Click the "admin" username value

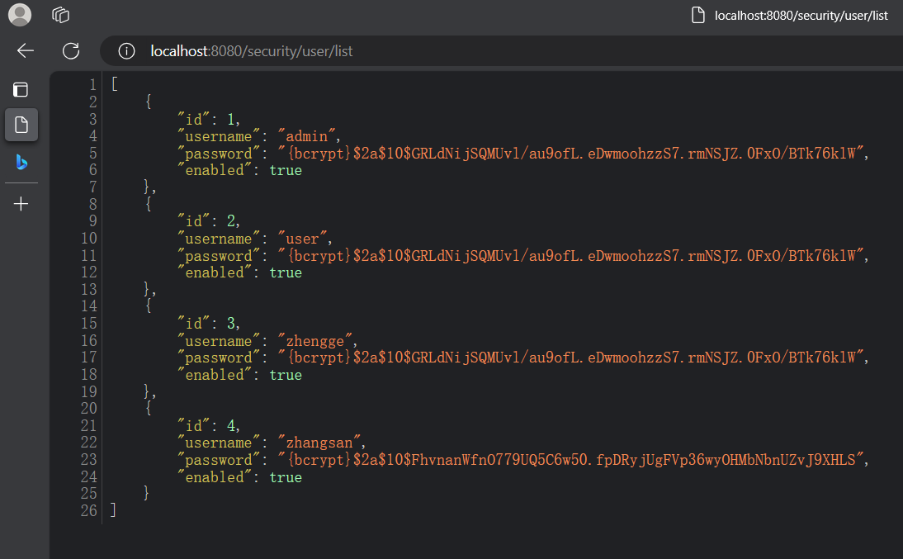310,136
